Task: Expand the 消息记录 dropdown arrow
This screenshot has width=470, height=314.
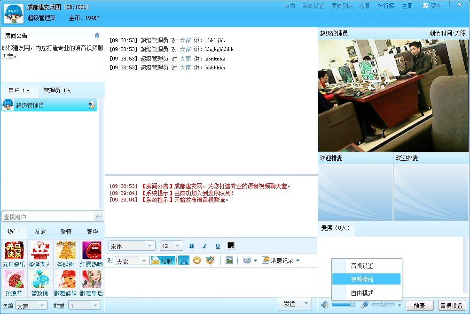Action: 298,261
